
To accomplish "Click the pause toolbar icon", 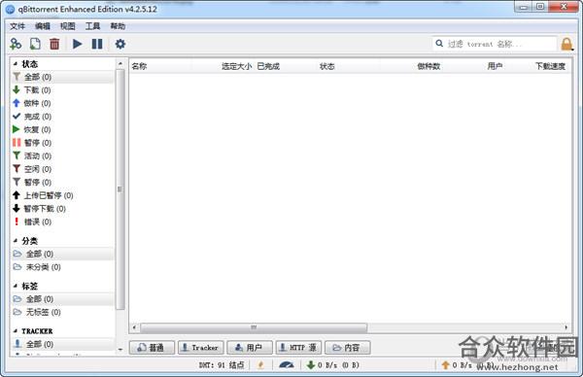I will (x=97, y=44).
